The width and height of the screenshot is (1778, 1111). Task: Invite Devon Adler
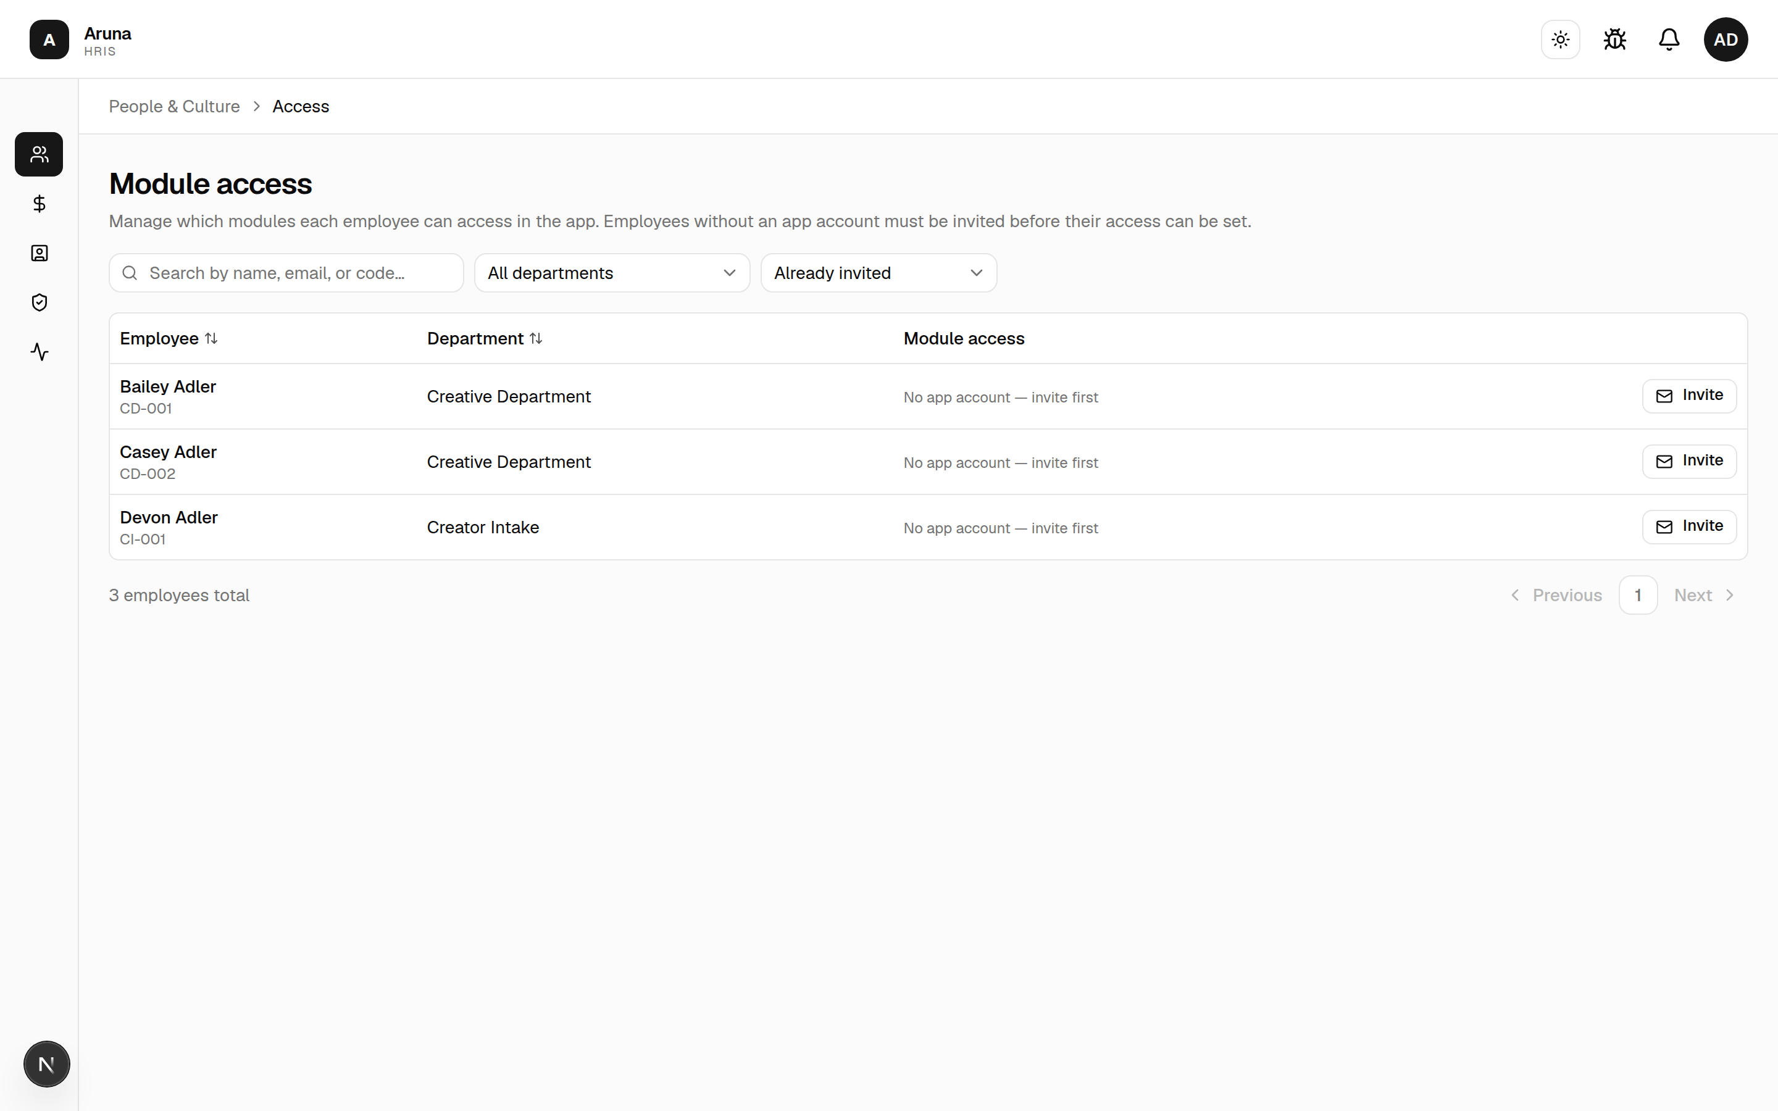tap(1688, 526)
